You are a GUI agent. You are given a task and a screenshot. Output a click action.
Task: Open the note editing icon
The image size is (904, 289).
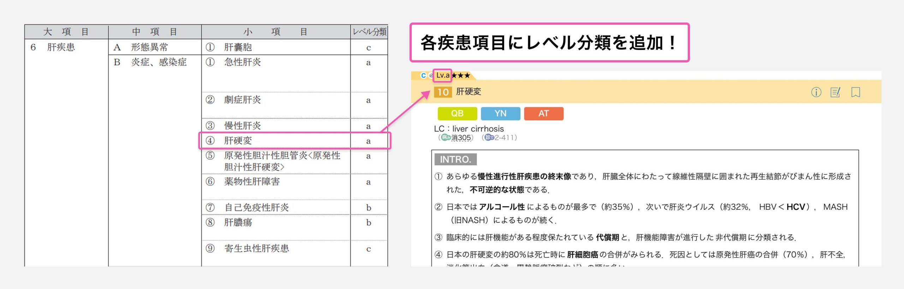tap(835, 92)
